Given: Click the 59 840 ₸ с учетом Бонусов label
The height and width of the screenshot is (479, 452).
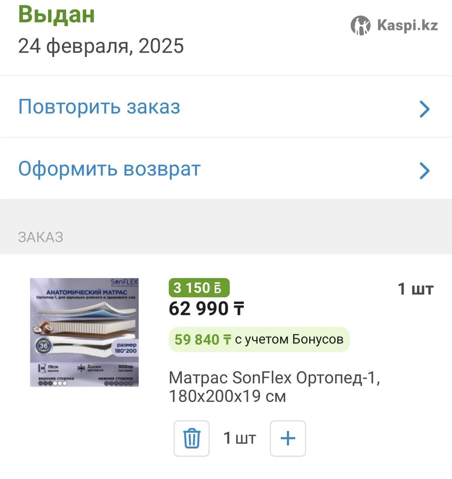Looking at the screenshot, I should tap(259, 339).
